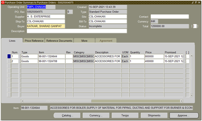Click the Num cell of line 1
The height and width of the screenshot is (121, 202).
pyautogui.click(x=15, y=56)
